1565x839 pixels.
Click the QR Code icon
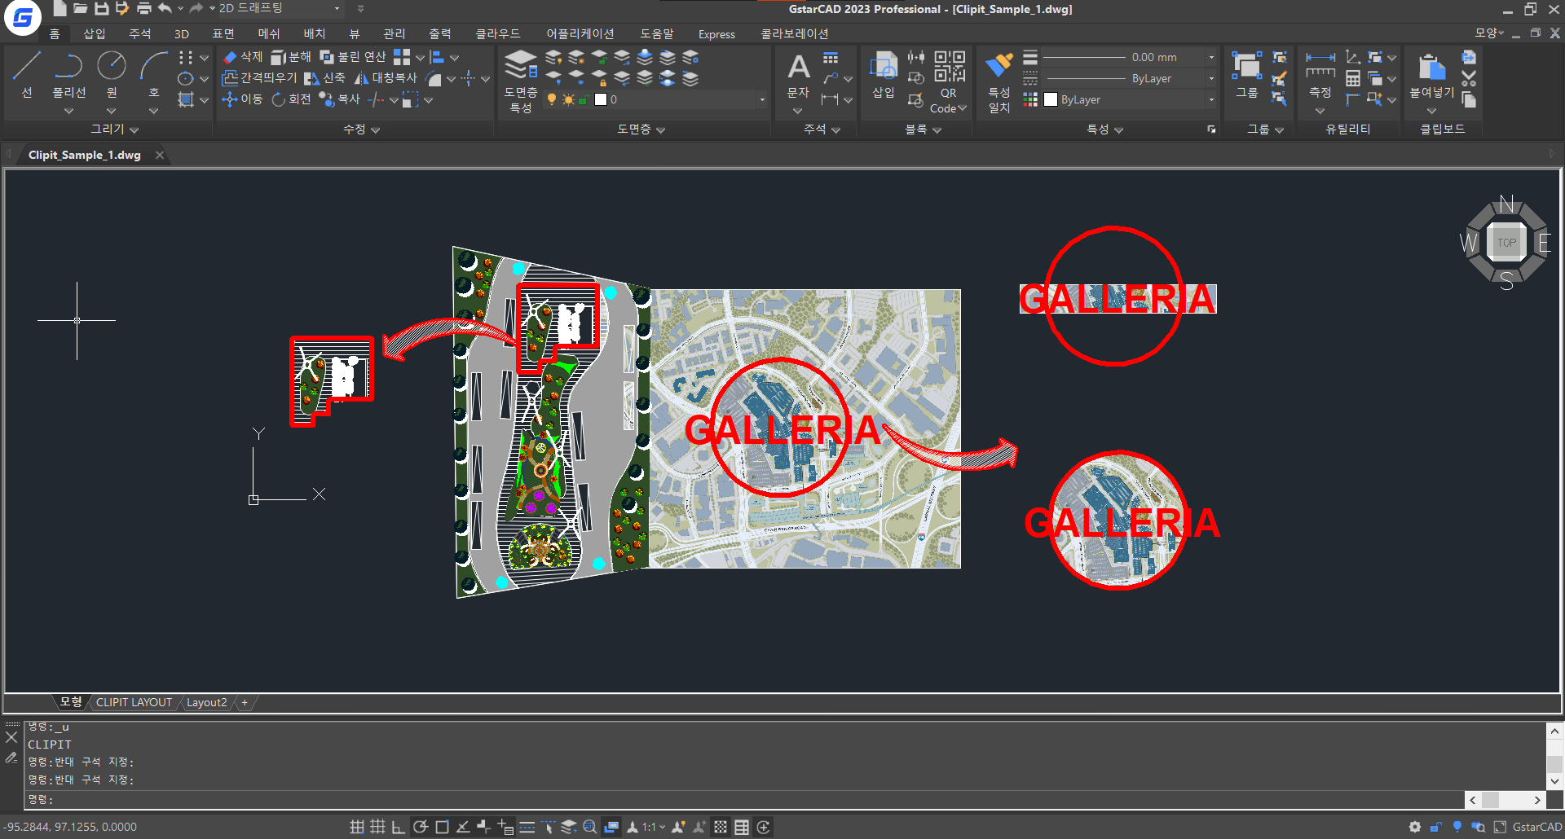(x=949, y=66)
